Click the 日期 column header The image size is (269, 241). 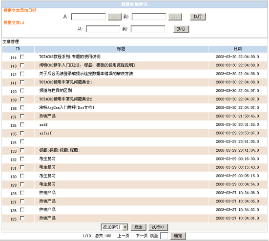point(238,49)
